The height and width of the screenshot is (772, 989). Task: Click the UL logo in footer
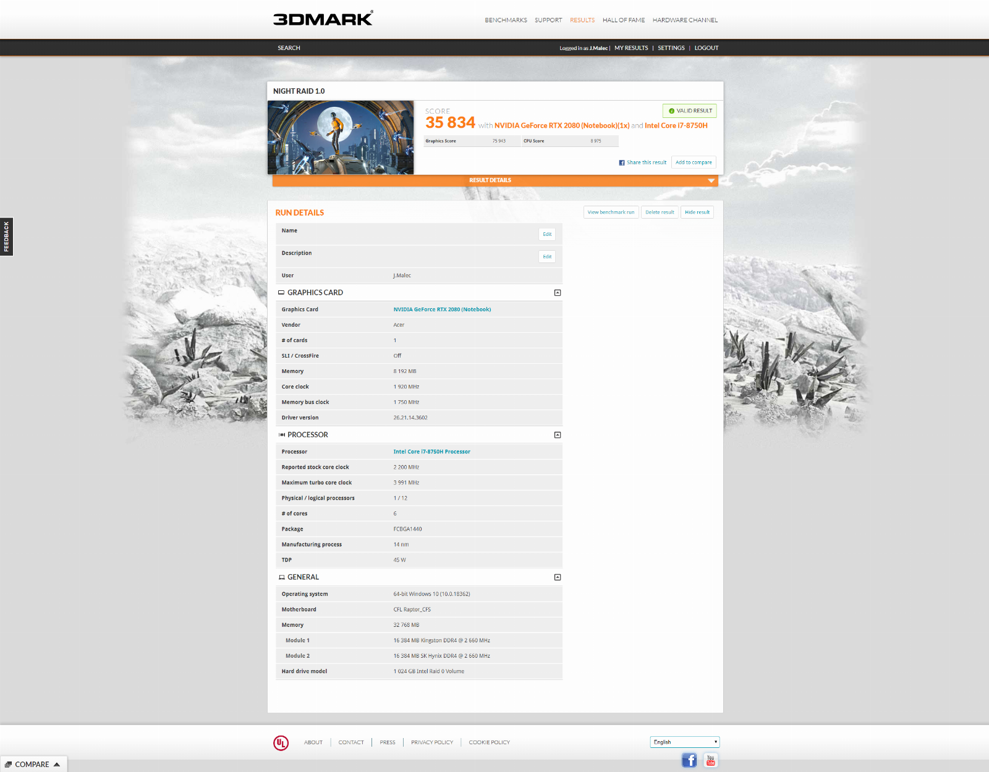point(281,742)
